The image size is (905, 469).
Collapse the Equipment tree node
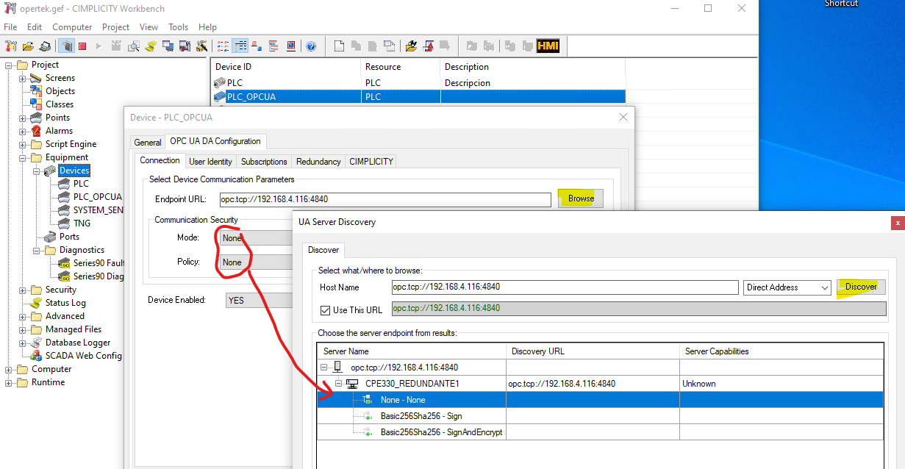[23, 157]
